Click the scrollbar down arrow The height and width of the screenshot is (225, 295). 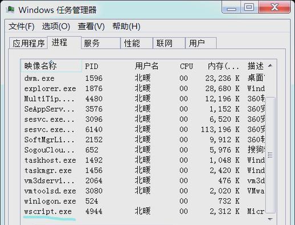[x=270, y=219]
